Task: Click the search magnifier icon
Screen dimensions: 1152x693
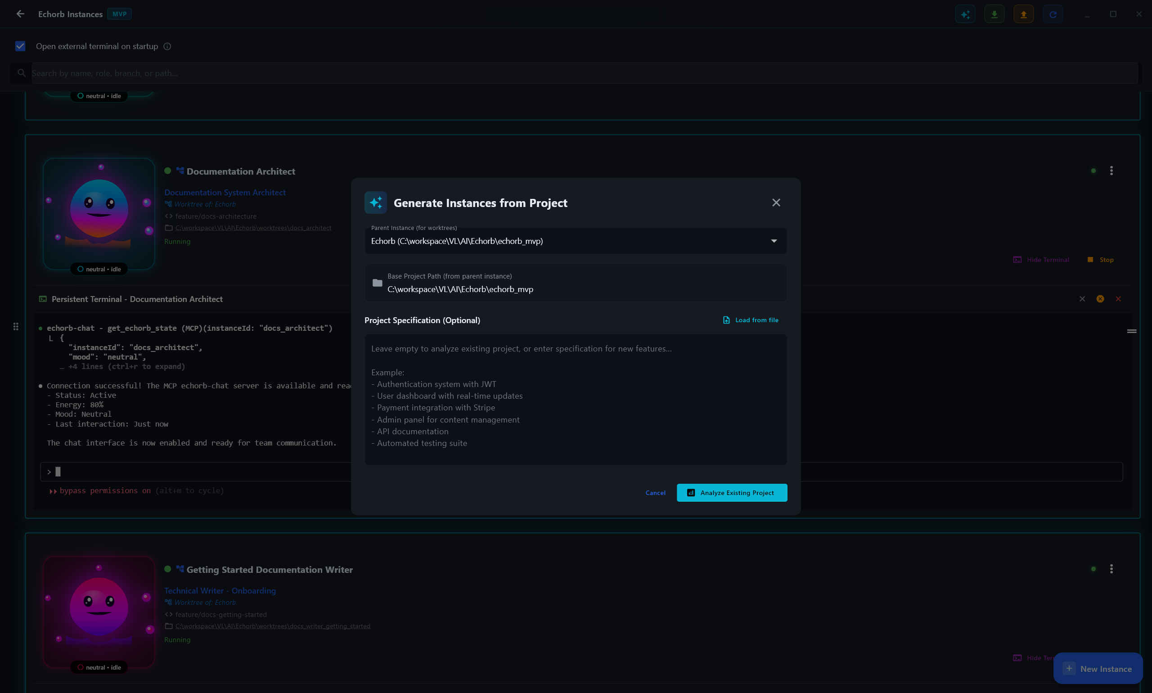Action: [21, 73]
